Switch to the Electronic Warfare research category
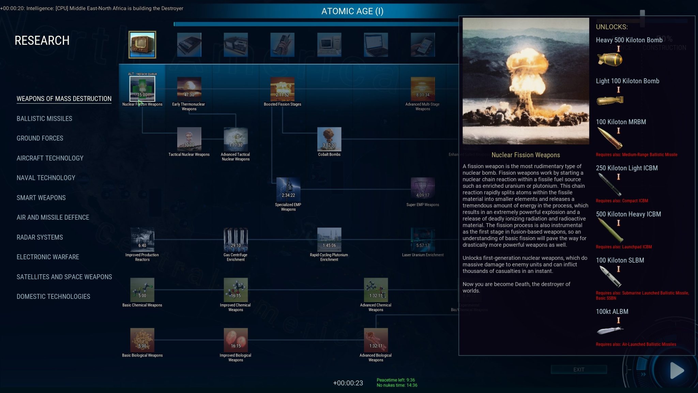The image size is (698, 393). (x=48, y=257)
